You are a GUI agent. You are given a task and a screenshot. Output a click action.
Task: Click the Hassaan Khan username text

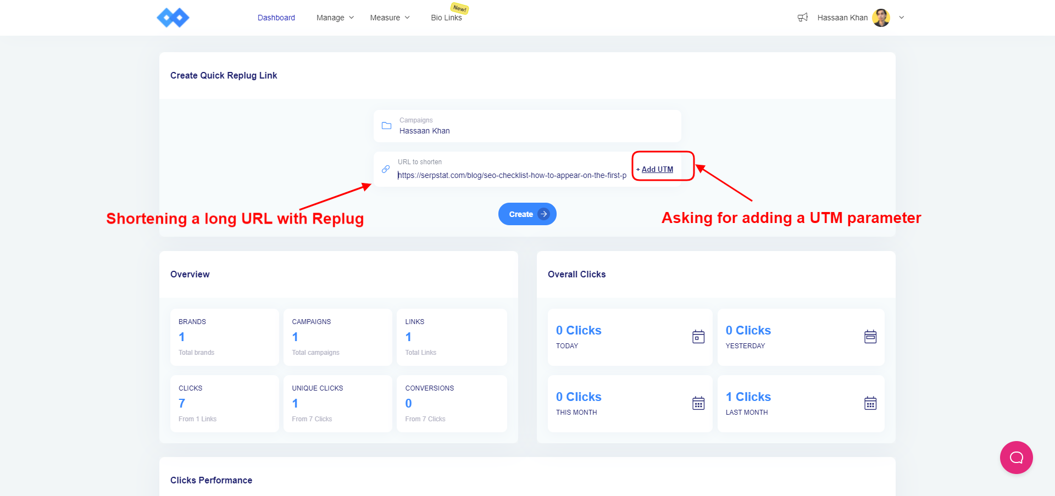coord(842,18)
